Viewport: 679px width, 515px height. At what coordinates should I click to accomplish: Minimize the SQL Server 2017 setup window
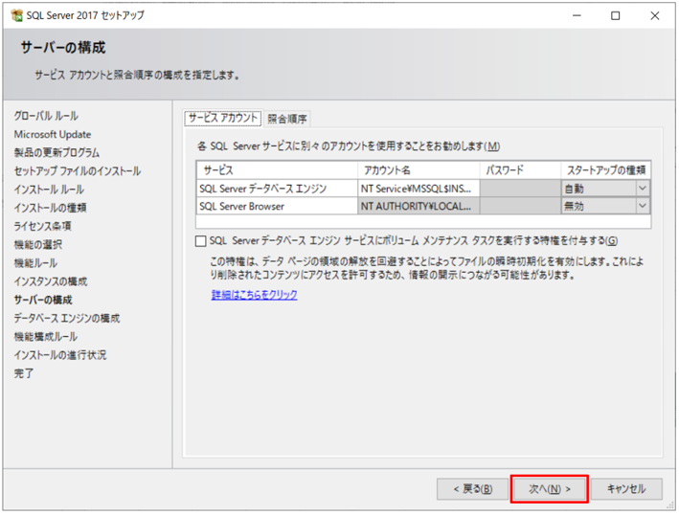(x=577, y=16)
